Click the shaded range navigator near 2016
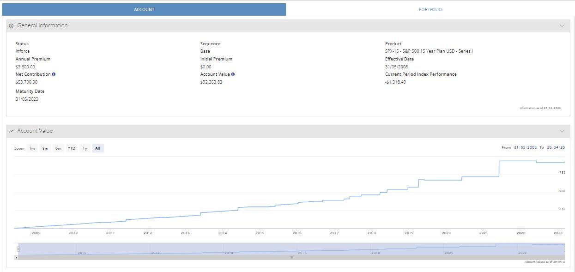Viewport: 575px width, 272px height. (x=303, y=248)
